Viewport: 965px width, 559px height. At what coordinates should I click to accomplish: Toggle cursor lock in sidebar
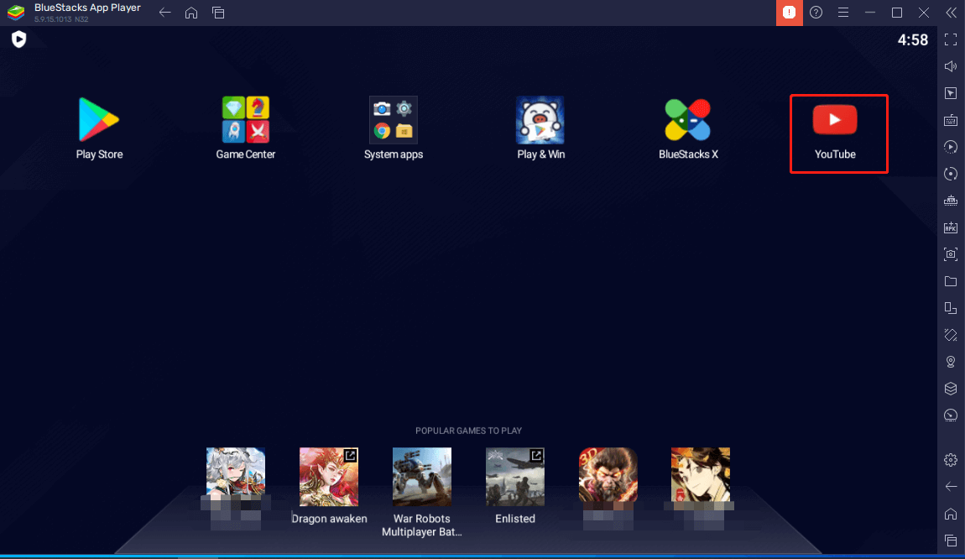[951, 93]
